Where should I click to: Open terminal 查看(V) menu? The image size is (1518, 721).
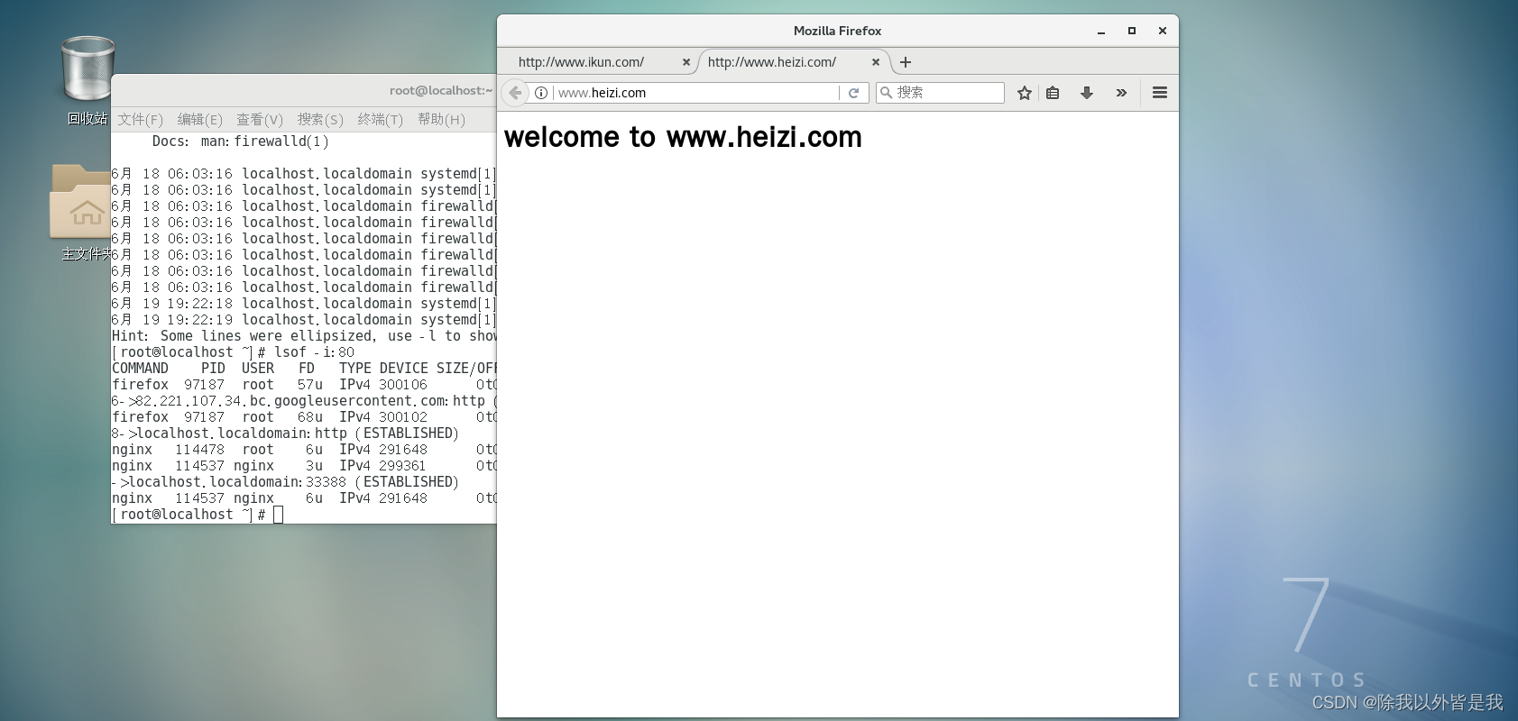[x=260, y=119]
